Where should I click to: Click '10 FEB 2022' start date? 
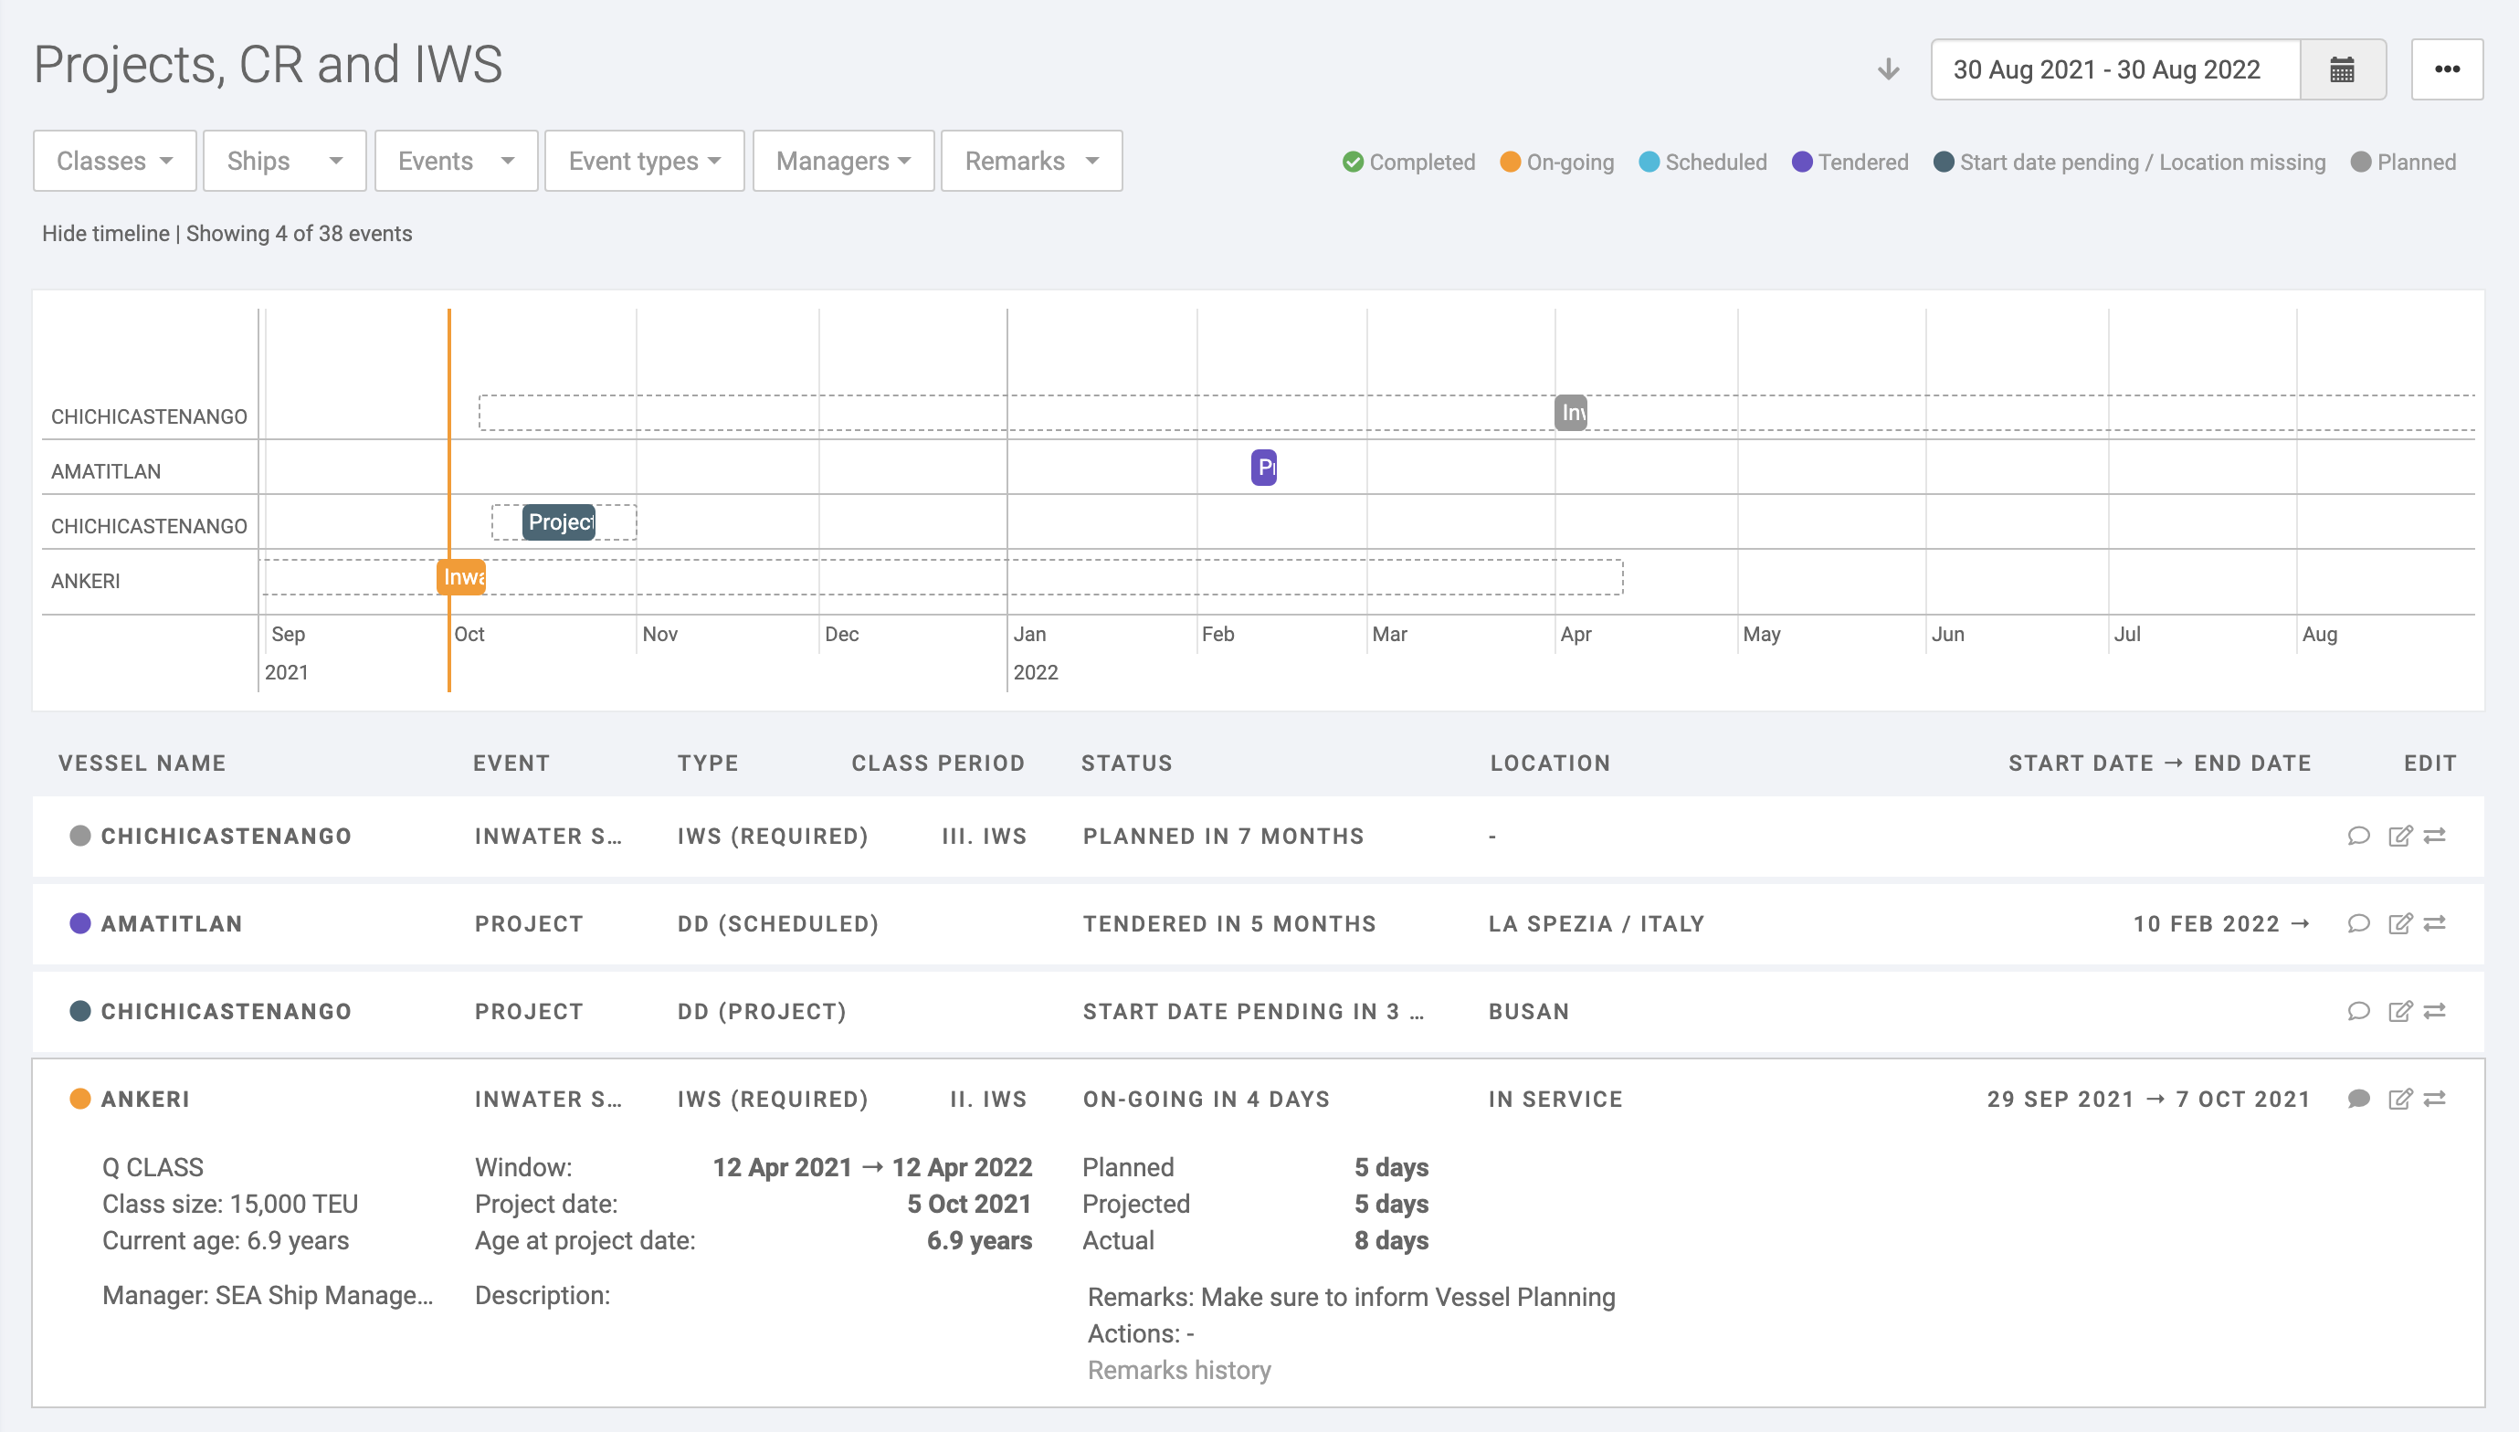pos(2205,923)
